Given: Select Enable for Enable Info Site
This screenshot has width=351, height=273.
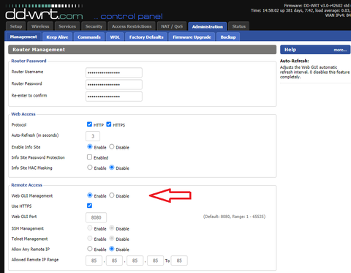Looking at the screenshot, I should point(90,147).
